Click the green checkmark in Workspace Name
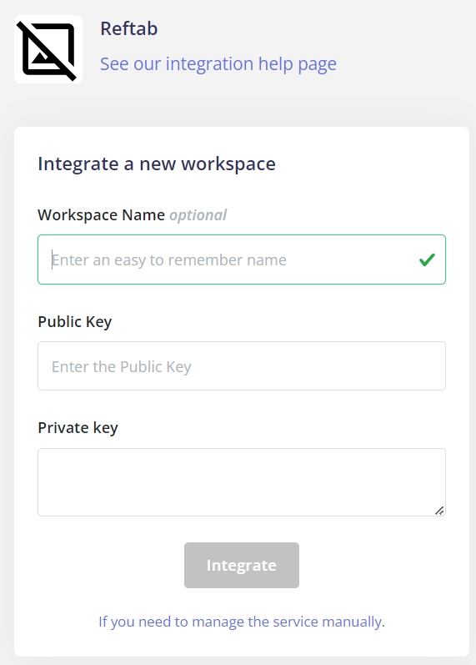 click(x=427, y=259)
